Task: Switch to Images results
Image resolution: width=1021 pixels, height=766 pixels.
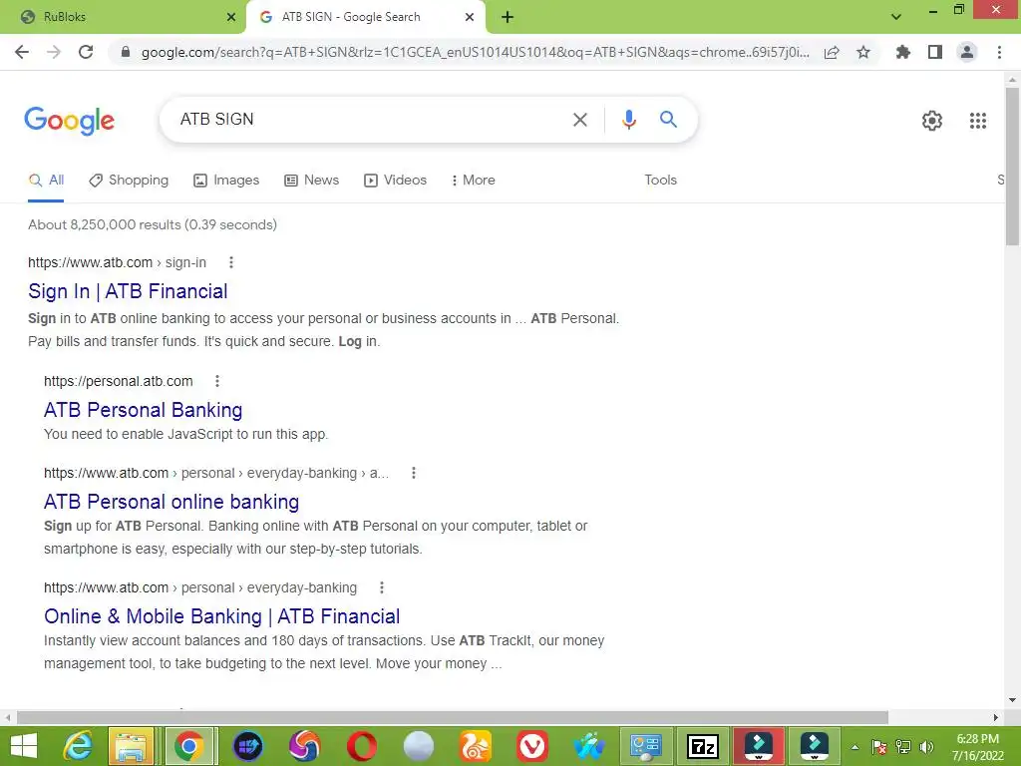Action: pos(226,181)
